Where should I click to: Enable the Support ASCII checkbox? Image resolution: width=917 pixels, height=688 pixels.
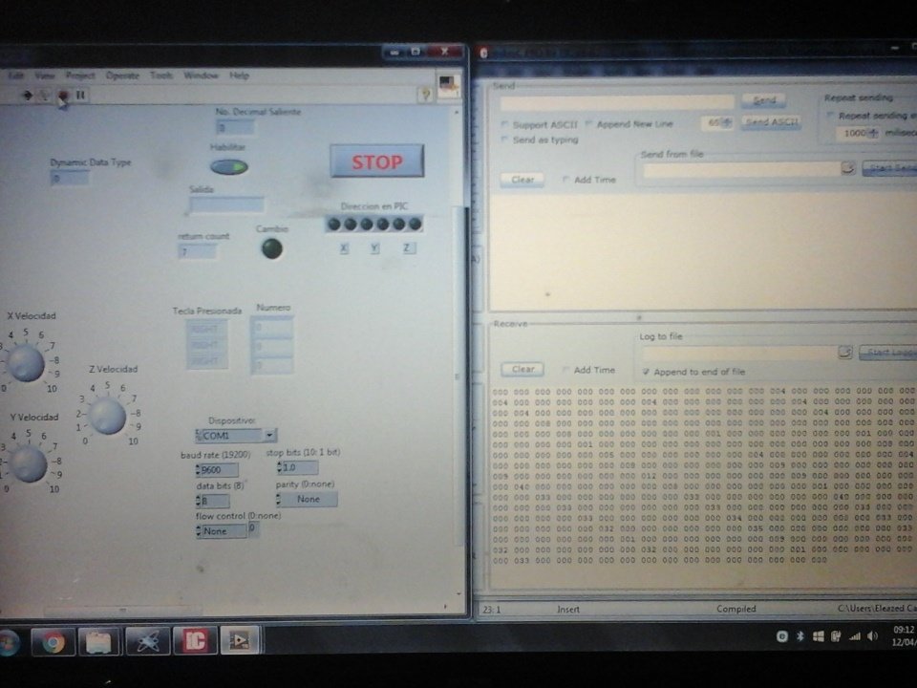[505, 124]
